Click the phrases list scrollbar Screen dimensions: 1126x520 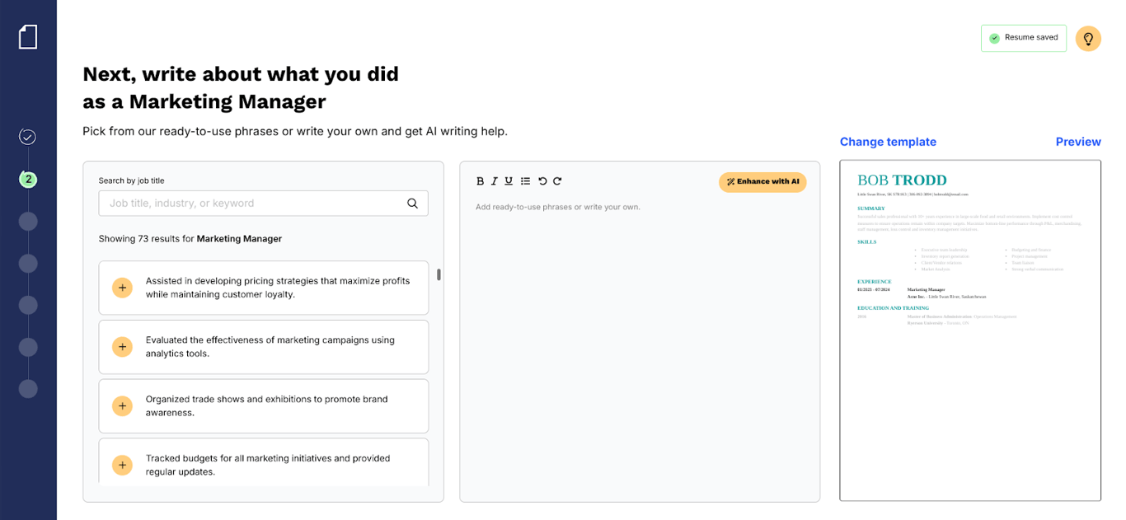(439, 274)
